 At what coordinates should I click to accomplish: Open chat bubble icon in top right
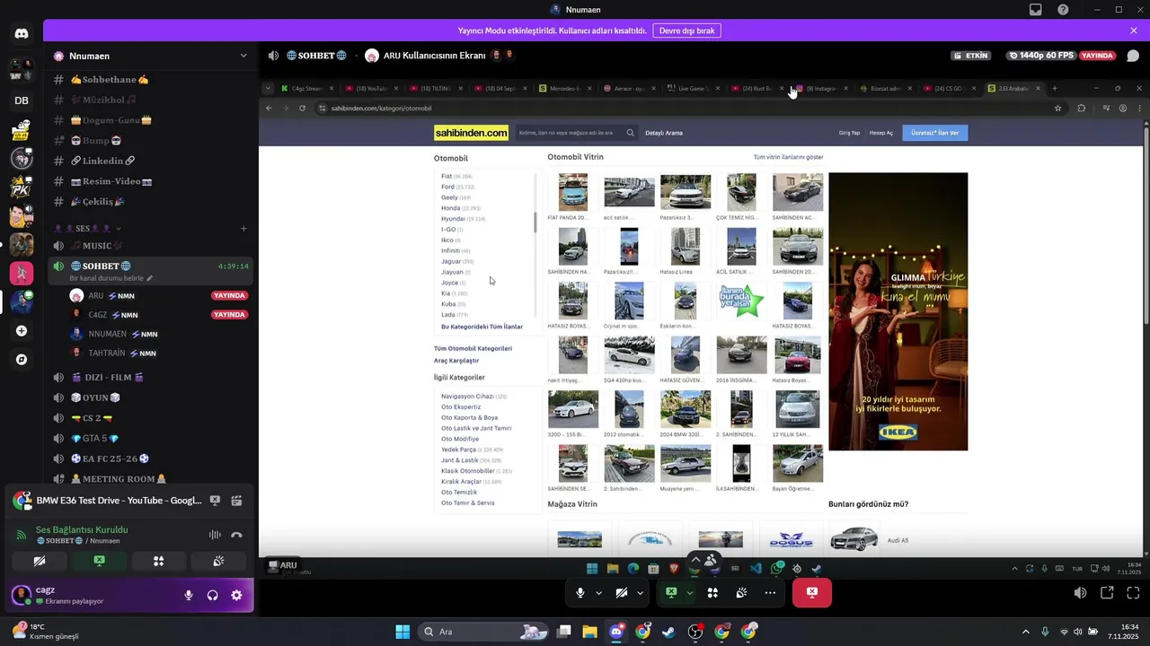point(1132,56)
